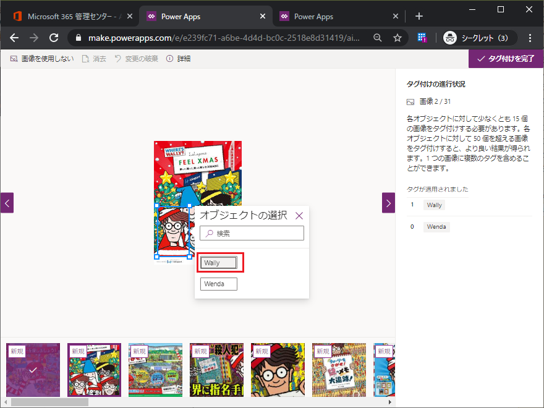Click the padlock site info icon
This screenshot has height=408, width=544.
coord(79,38)
